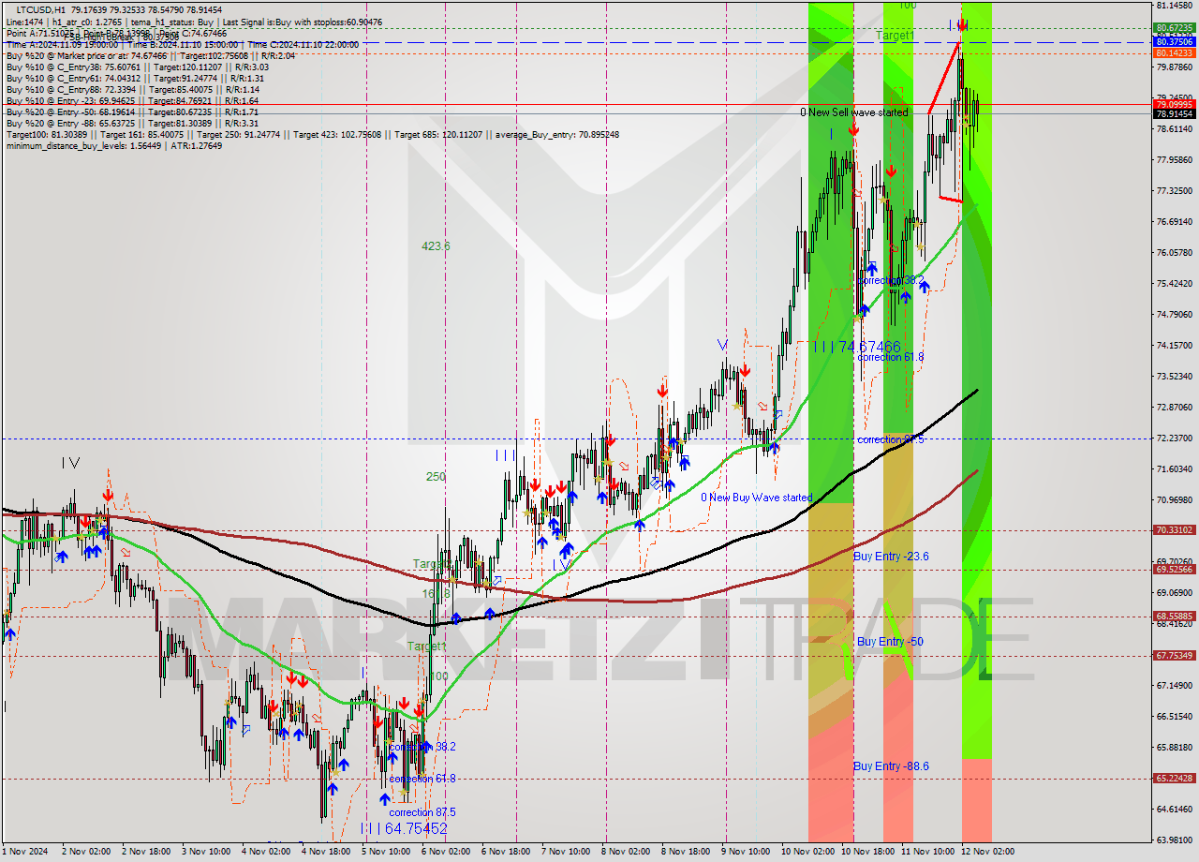This screenshot has width=1199, height=862.
Task: Click the 'Buy Entry -88.6' level label
Action: [891, 766]
